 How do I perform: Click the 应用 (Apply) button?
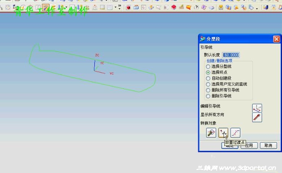(249, 145)
